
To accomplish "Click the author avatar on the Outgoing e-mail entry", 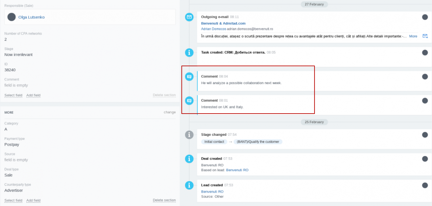I will coord(425,17).
